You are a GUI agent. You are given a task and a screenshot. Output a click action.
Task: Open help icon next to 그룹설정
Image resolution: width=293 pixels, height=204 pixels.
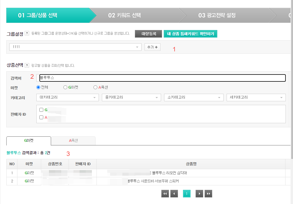(x=27, y=33)
